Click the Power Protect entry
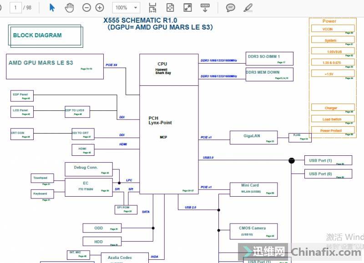Viewport: 364px width, 263px height. point(333,130)
